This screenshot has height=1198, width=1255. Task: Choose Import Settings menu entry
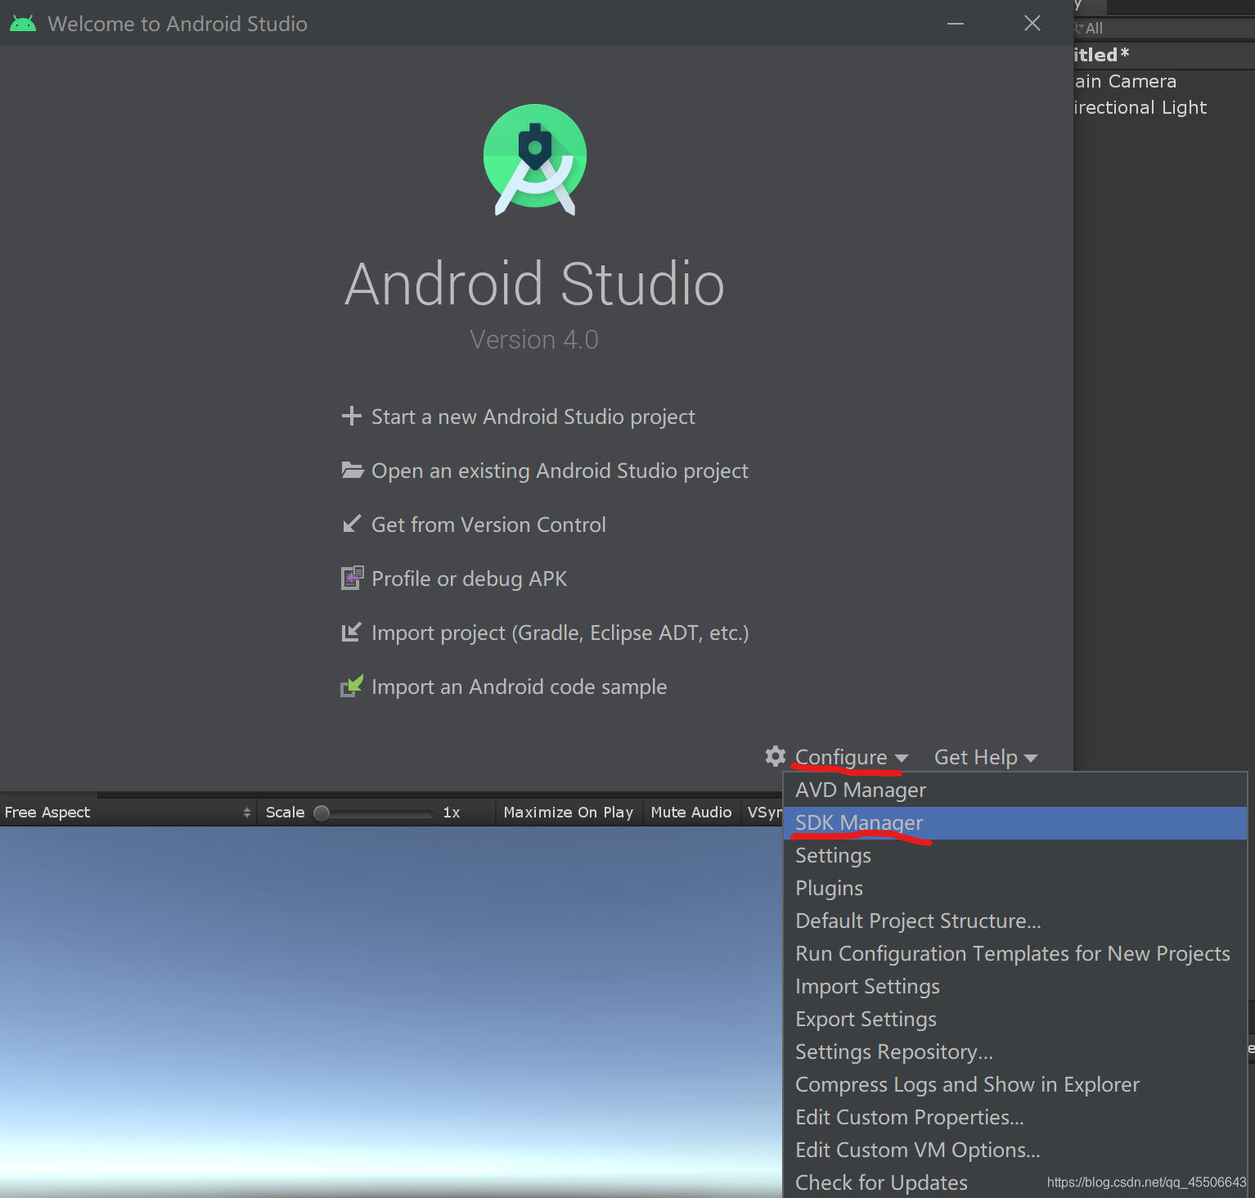click(1015, 986)
